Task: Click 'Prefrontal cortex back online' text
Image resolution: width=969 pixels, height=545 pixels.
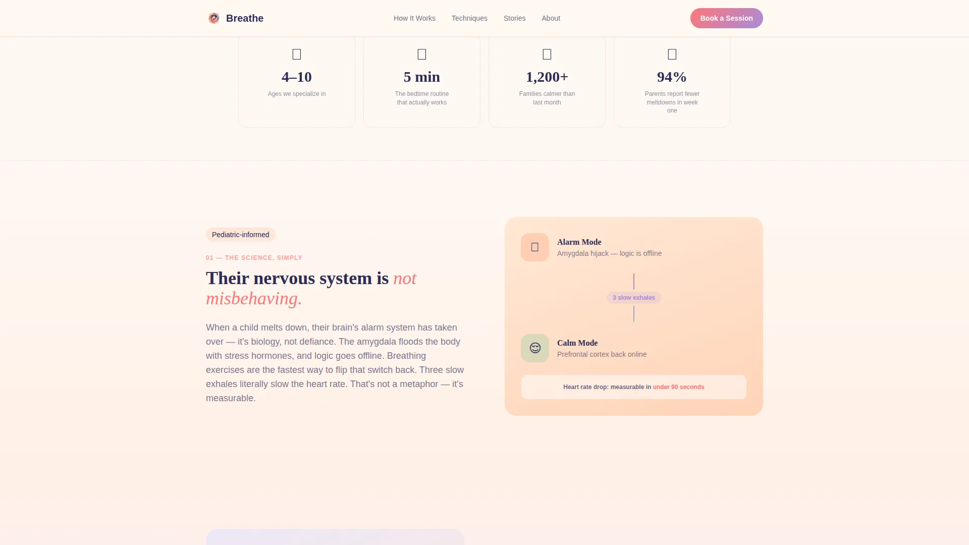Action: tap(602, 354)
